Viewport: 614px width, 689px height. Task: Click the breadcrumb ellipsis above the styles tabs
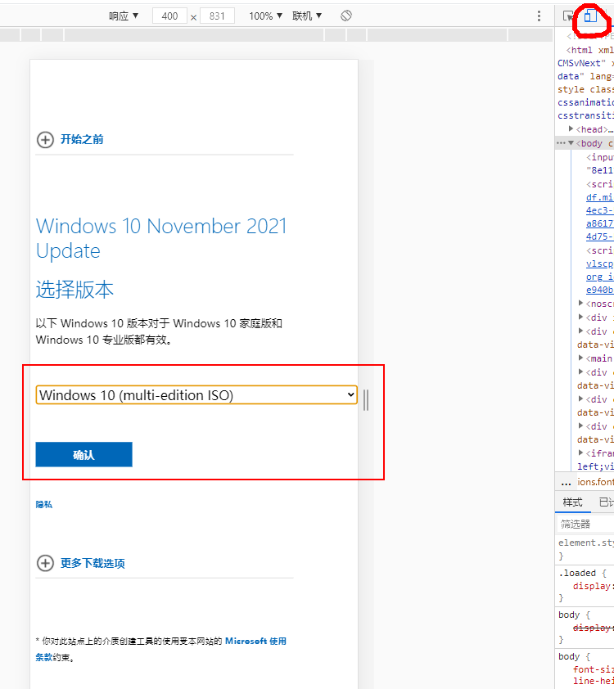click(x=566, y=483)
